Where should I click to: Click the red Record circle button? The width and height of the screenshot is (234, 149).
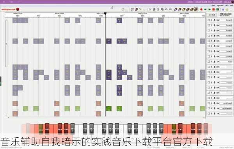click(201, 9)
